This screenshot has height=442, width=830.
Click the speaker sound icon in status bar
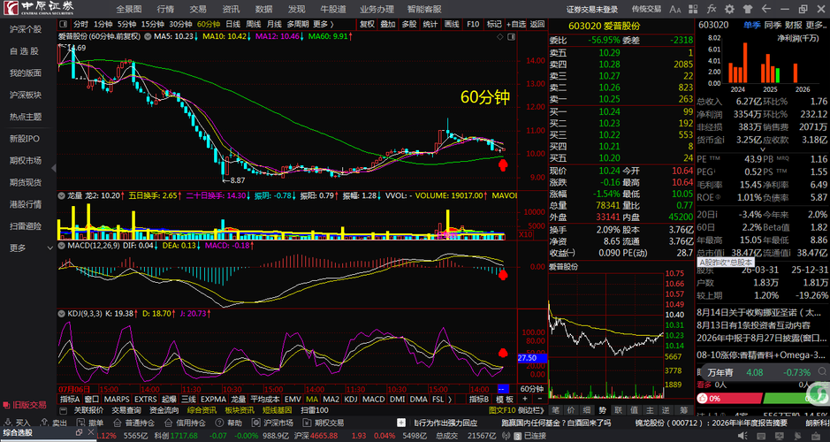click(x=742, y=436)
